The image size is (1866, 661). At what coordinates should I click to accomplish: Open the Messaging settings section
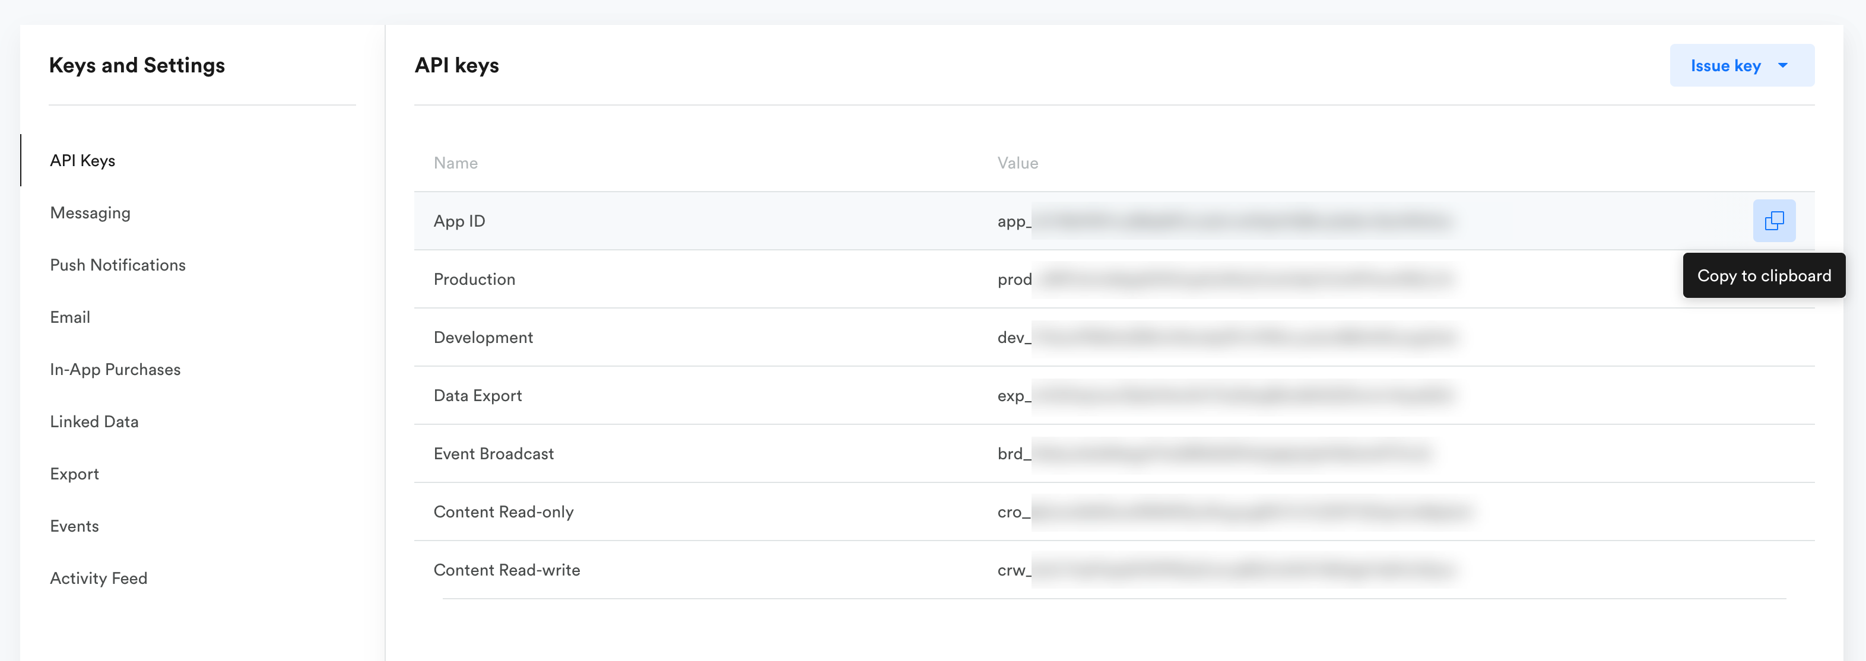[x=90, y=213]
